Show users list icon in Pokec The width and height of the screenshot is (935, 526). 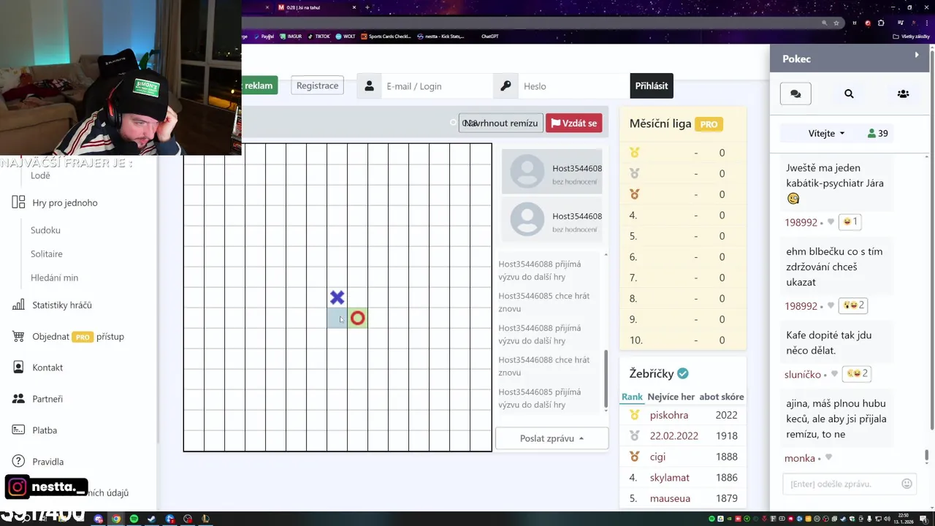point(903,94)
